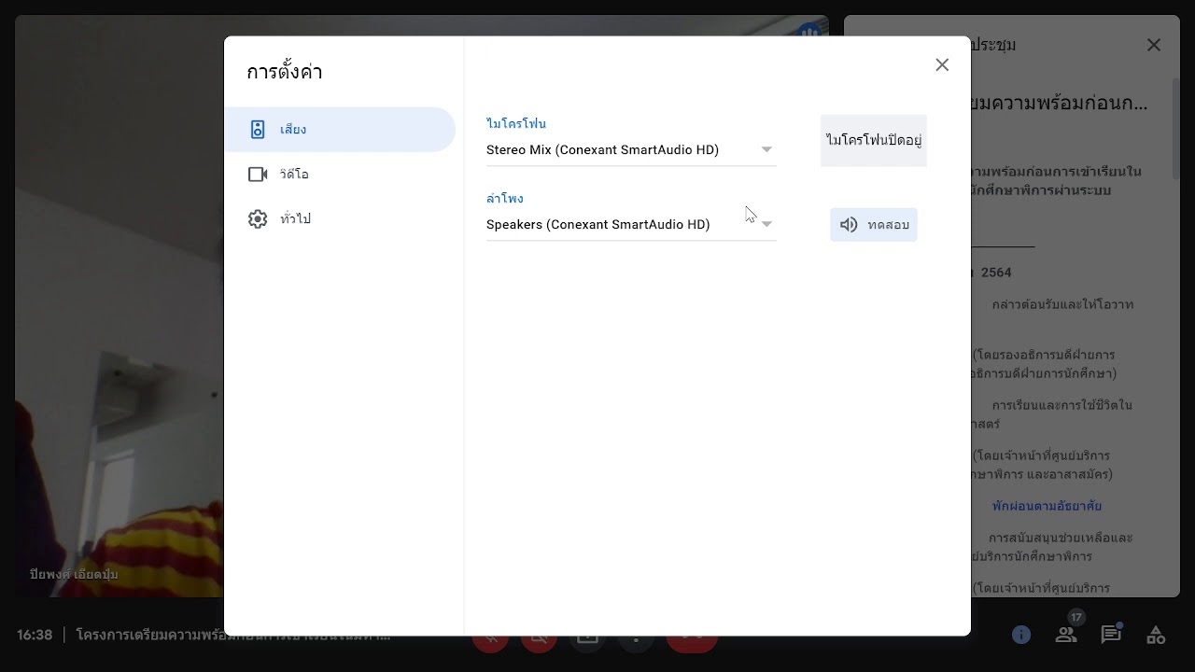The width and height of the screenshot is (1195, 672).
Task: Open the activities shapes icon
Action: tap(1156, 635)
